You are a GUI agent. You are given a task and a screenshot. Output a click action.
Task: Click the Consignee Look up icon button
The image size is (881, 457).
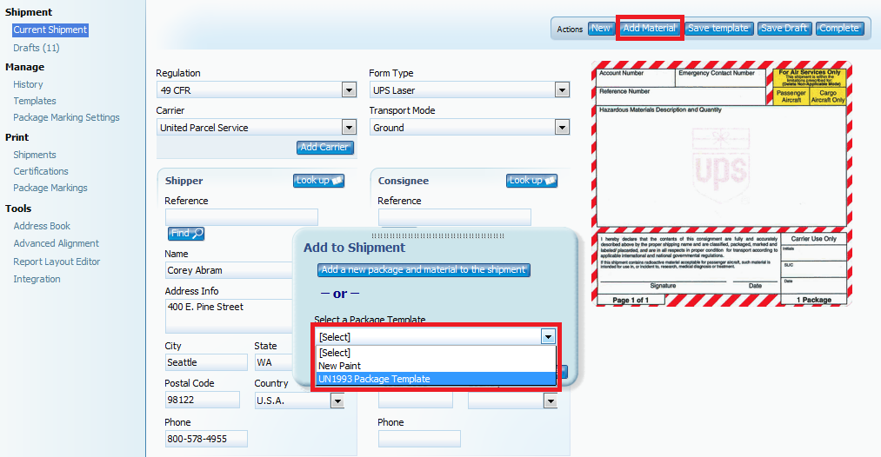(x=531, y=181)
